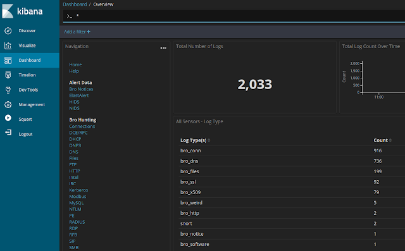
Task: Open the NIDS alert data link
Action: coord(74,108)
